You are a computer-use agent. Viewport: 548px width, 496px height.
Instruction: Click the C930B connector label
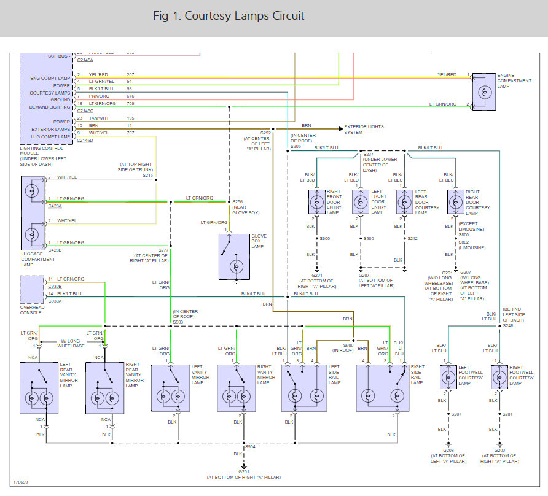click(55, 287)
